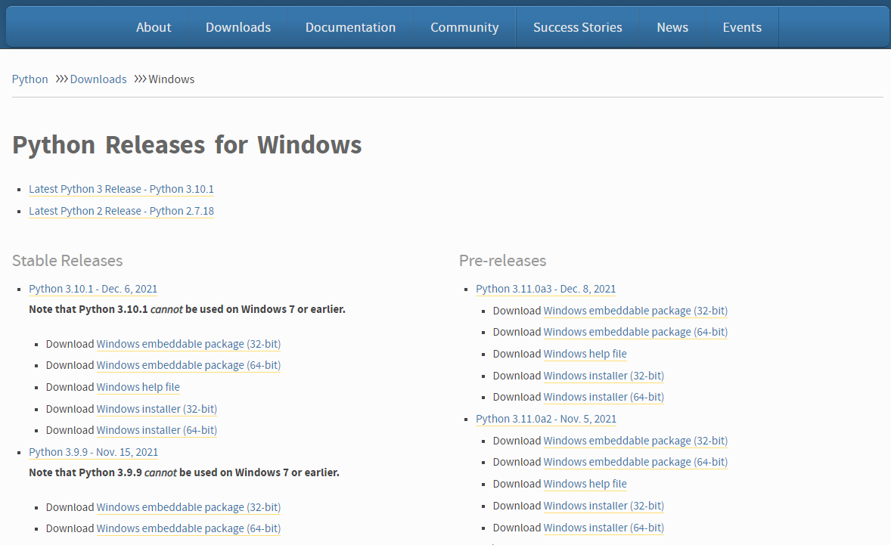The image size is (891, 545).
Task: Click the Python 3.10.1 Windows 7 note
Action: (187, 309)
